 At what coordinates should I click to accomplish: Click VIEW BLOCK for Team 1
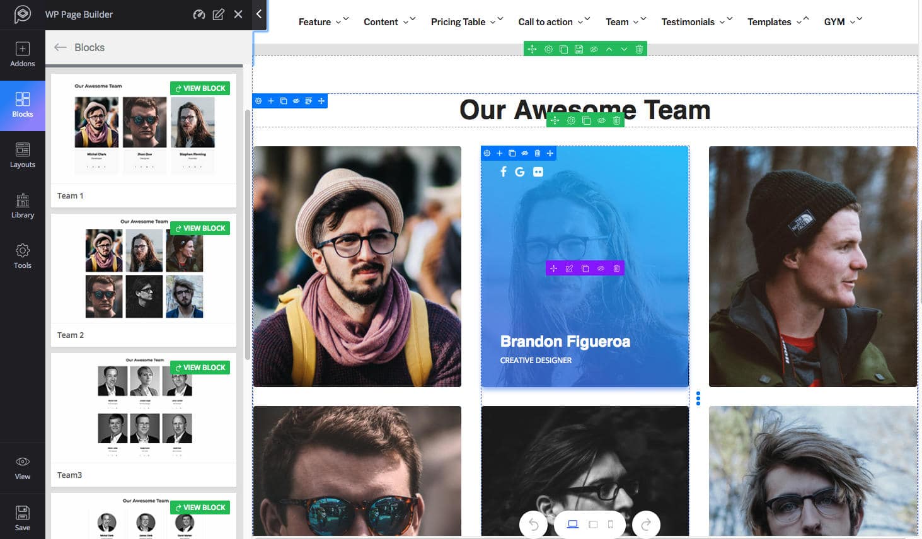point(200,88)
